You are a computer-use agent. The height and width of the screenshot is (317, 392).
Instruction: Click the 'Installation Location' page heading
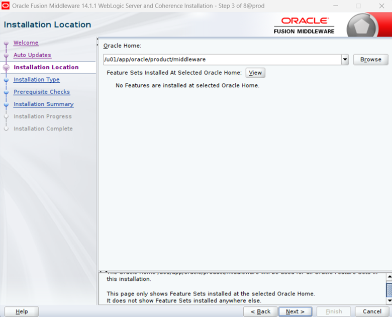coord(48,25)
